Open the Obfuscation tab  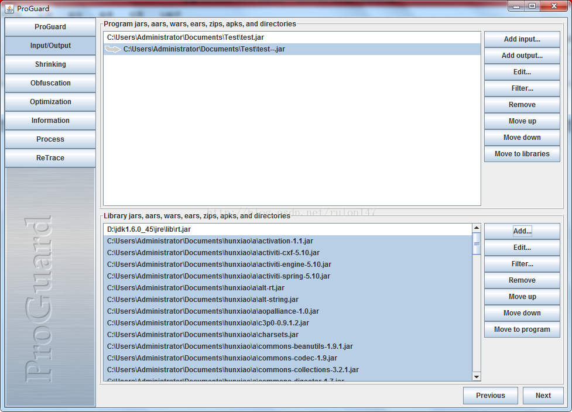click(50, 83)
